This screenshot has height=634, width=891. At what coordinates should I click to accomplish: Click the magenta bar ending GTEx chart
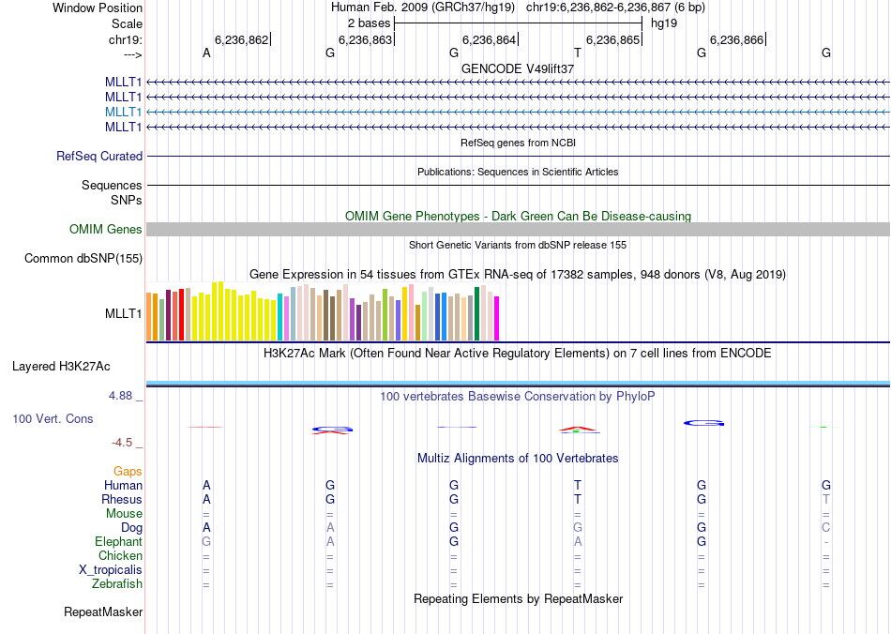(496, 318)
